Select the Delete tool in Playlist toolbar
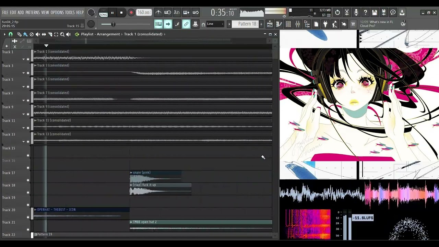Screen dimensions: 439x247 tap(32, 34)
